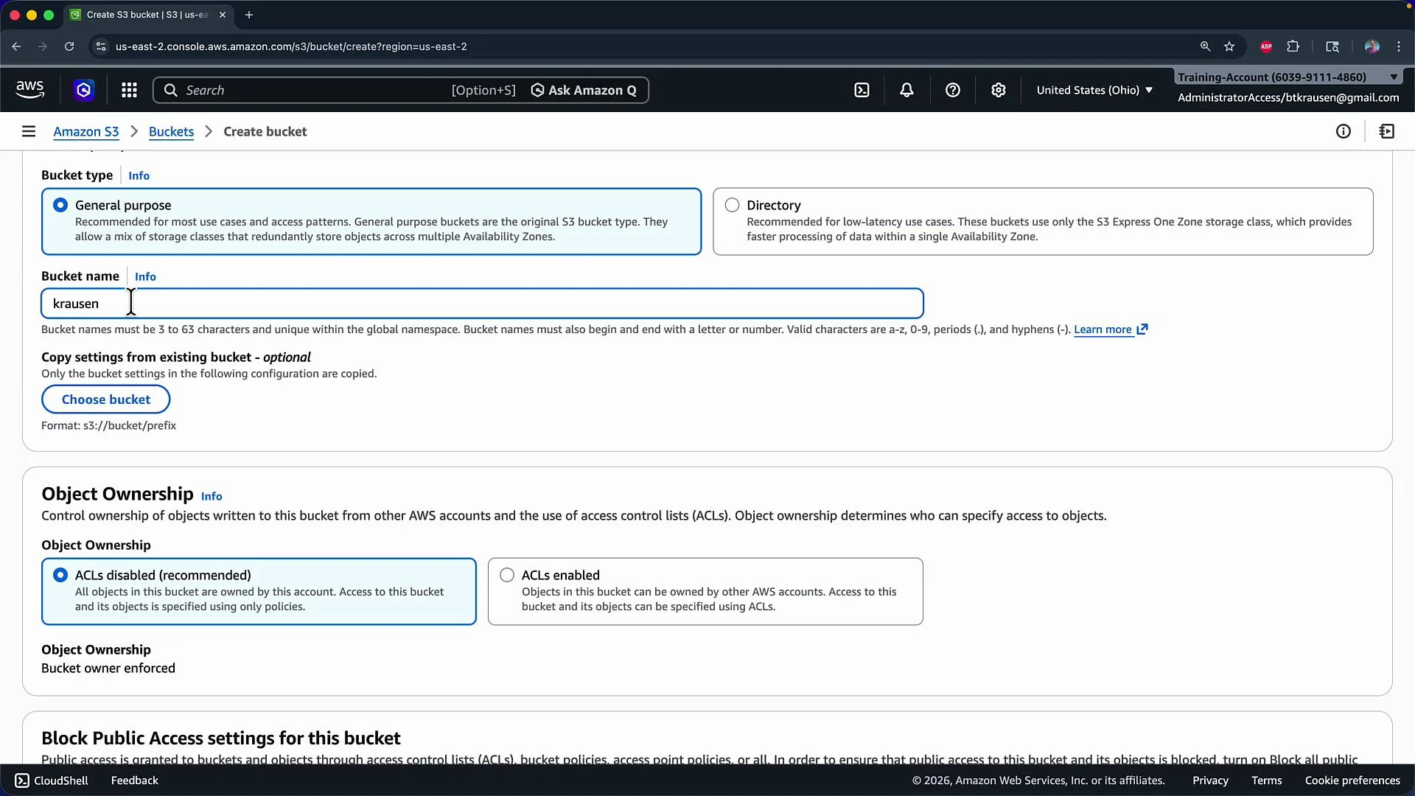
Task: Select the ACLs enabled option
Action: [x=705, y=591]
